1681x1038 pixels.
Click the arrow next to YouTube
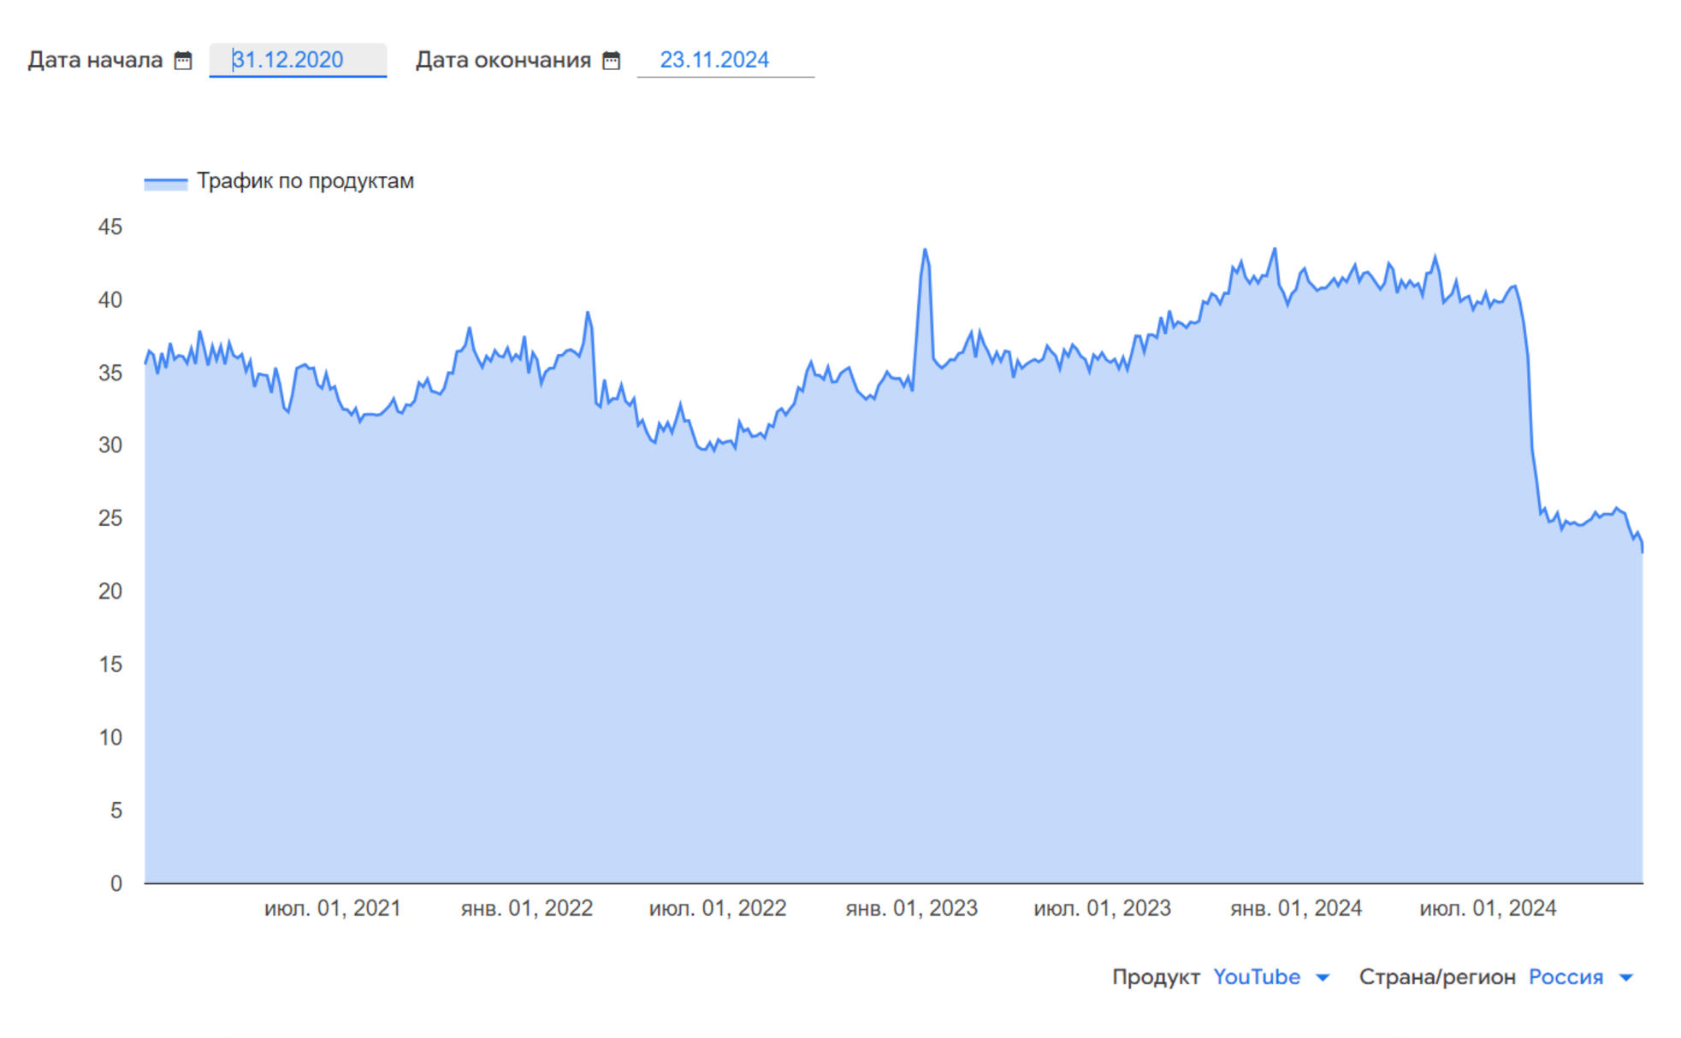pyautogui.click(x=1323, y=977)
